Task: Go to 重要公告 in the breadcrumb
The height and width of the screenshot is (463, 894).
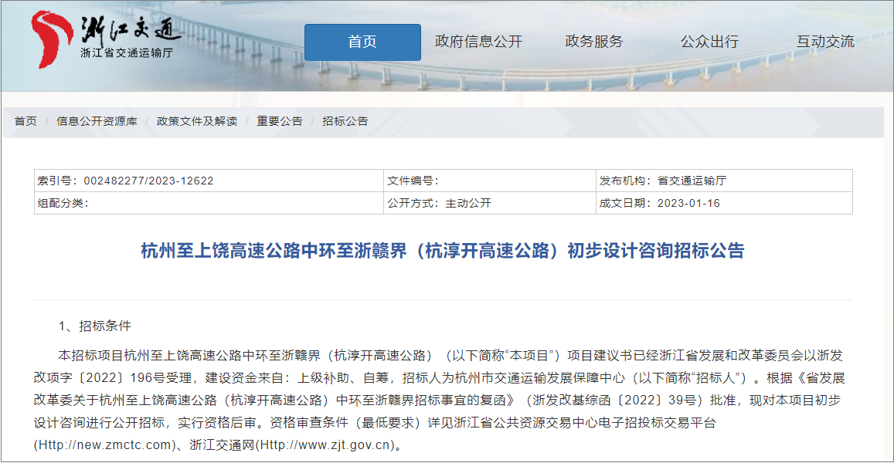Action: click(x=280, y=121)
